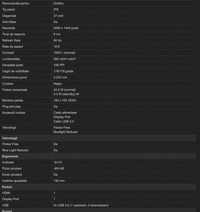Image resolution: width=200 pixels, height=212 pixels.
Task: Click the "2560 x 1440 pixeli" resolution value
Action: click(66, 28)
